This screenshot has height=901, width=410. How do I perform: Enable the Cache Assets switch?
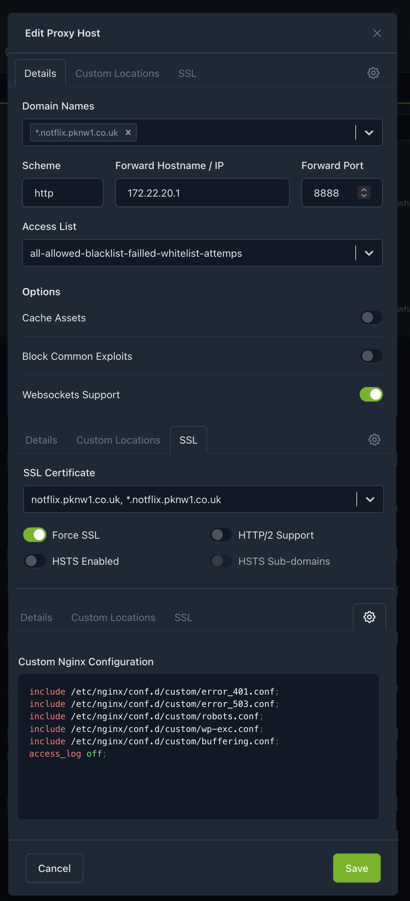371,318
